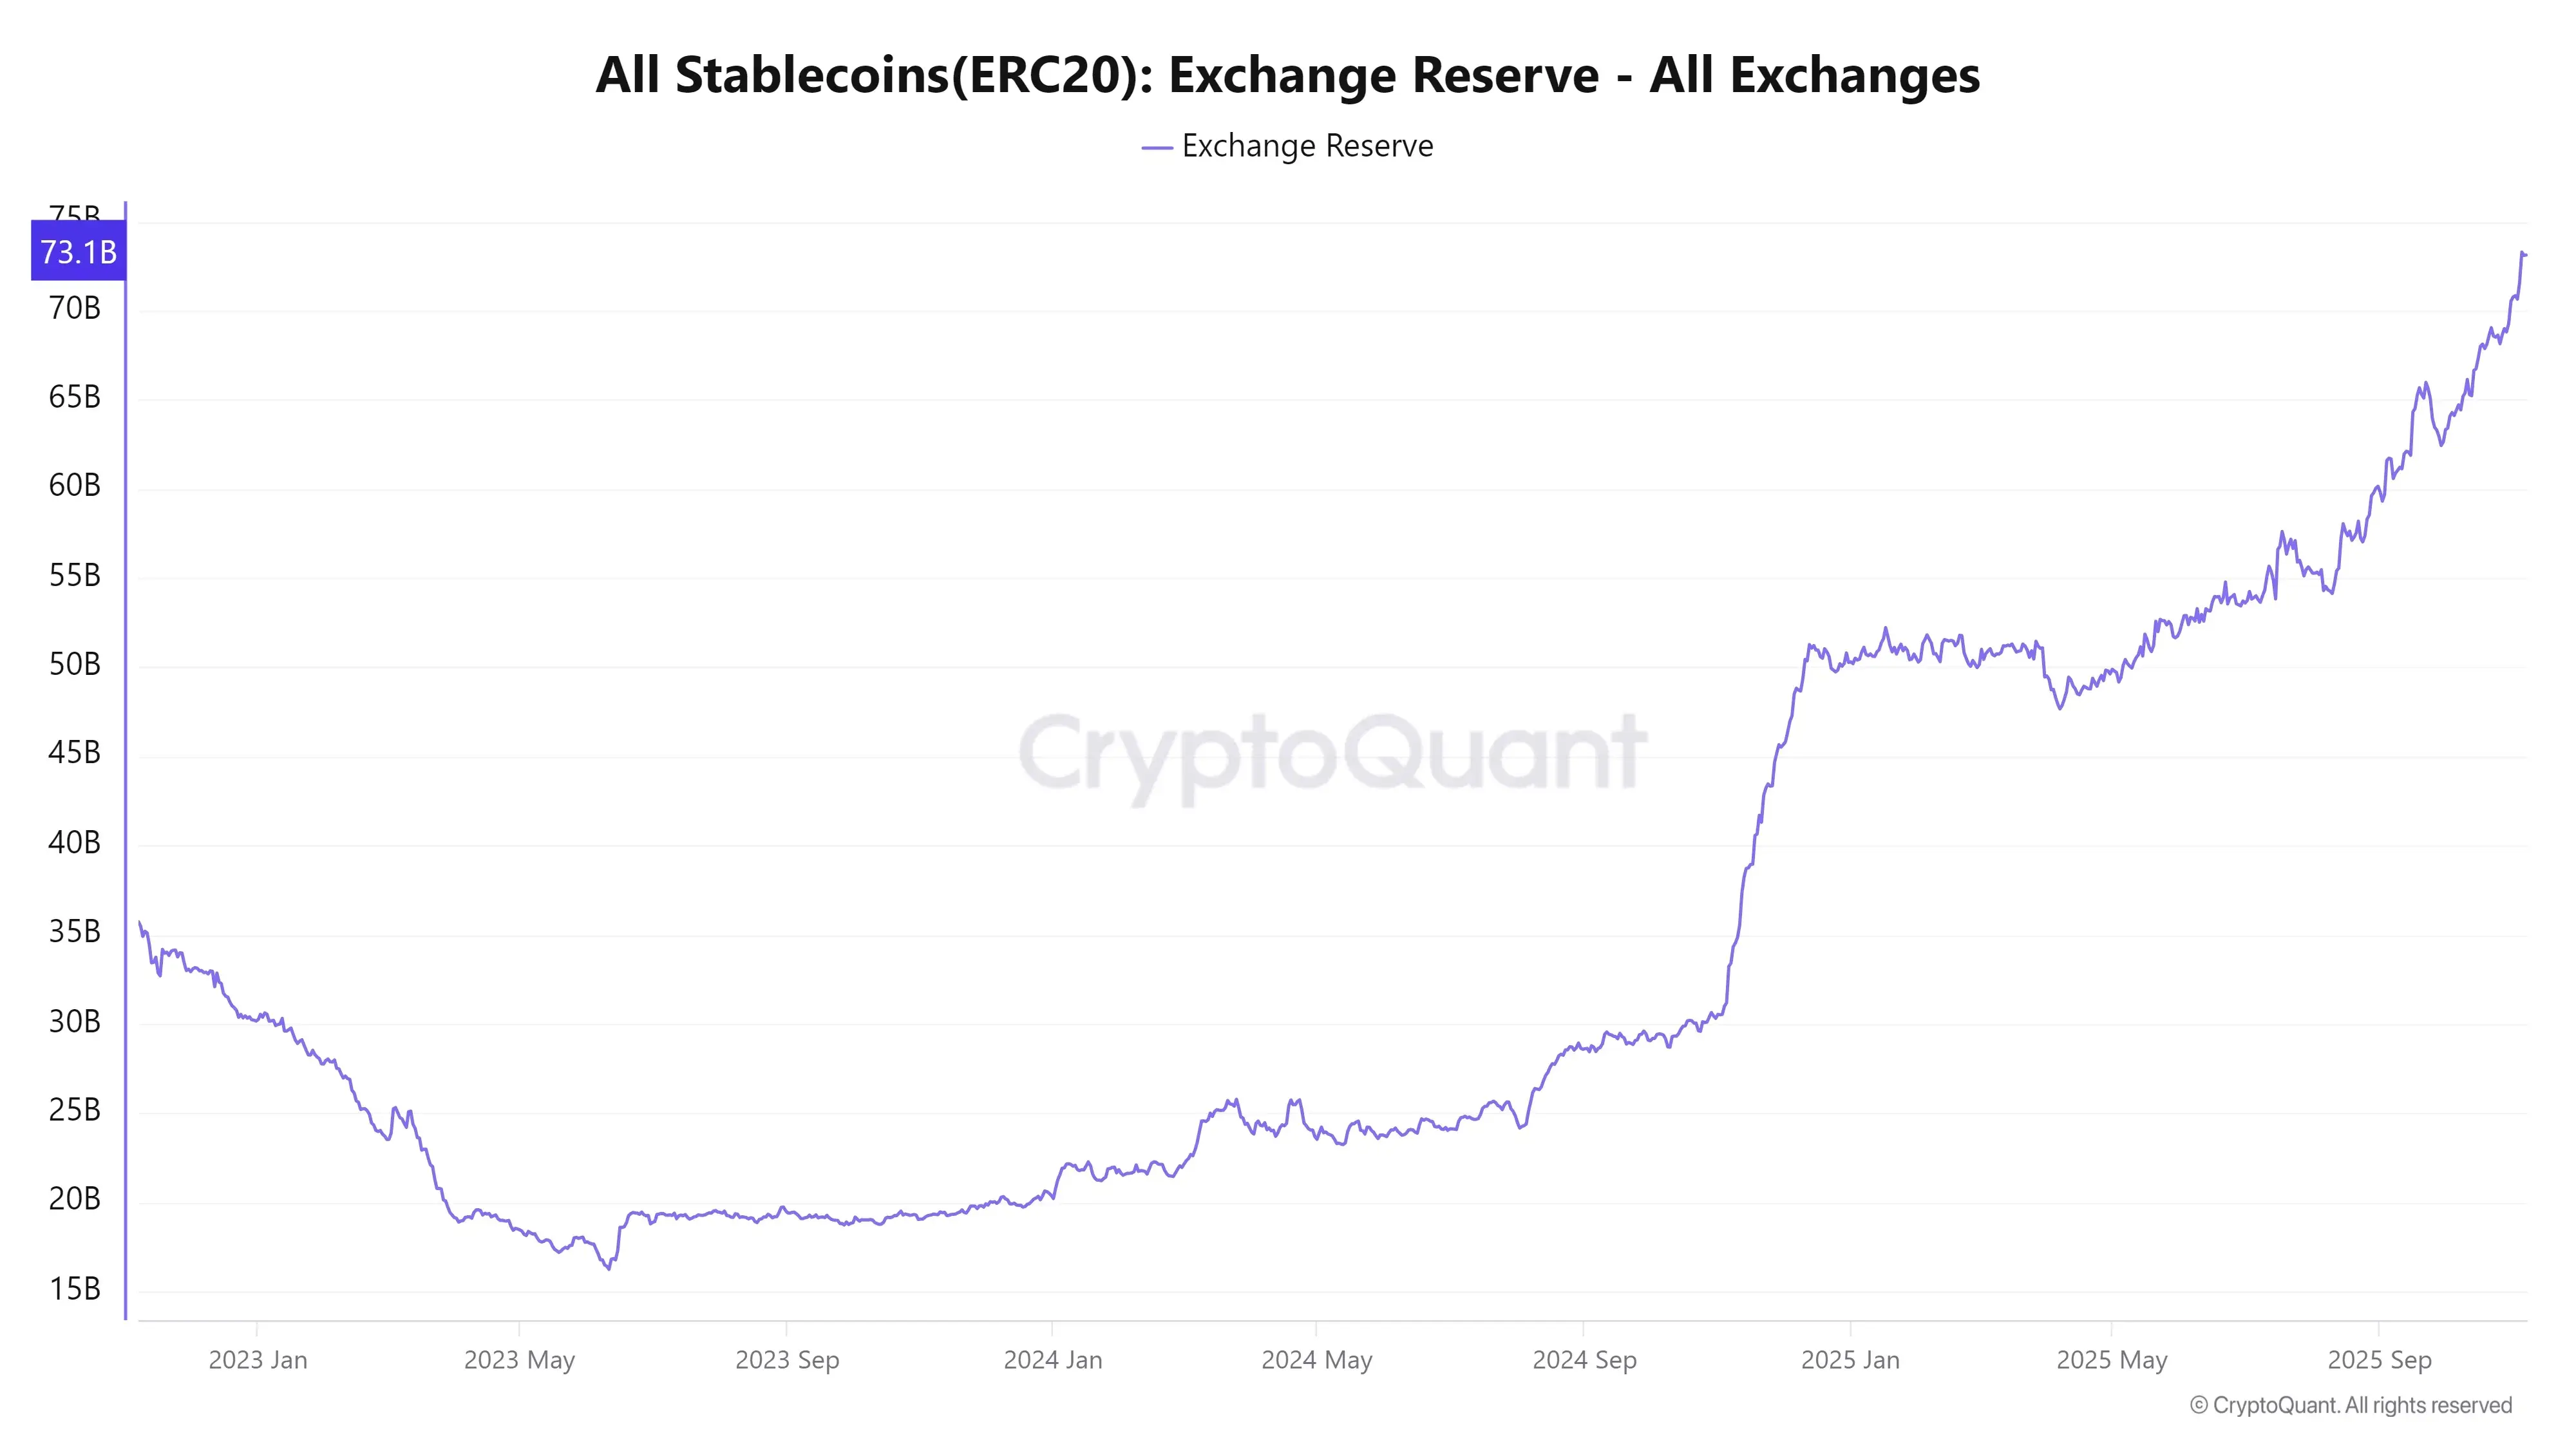Click the 25B y-axis label
Image resolution: width=2576 pixels, height=1449 pixels.
(75, 1110)
